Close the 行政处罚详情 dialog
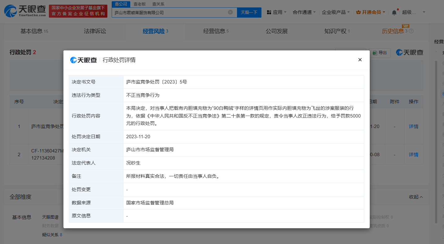The height and width of the screenshot is (244, 444). click(360, 60)
